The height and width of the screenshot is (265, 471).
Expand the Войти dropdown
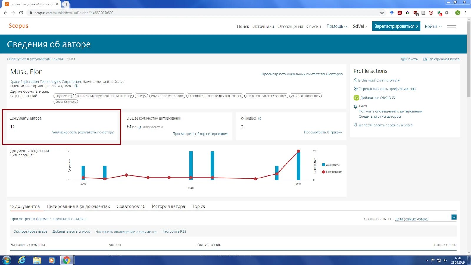pos(433,26)
